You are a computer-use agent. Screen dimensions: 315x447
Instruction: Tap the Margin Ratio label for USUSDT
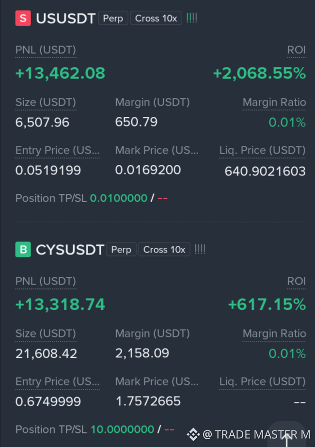[x=274, y=102]
